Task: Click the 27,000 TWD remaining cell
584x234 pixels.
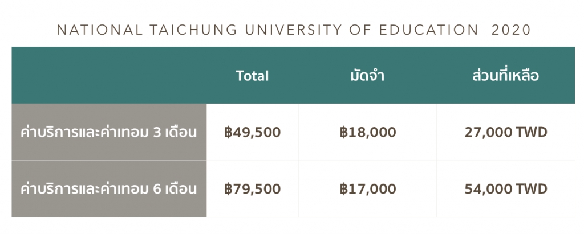Action: [506, 132]
